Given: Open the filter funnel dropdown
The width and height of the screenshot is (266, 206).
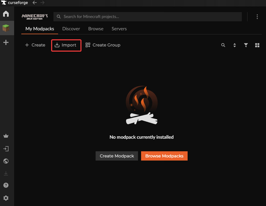Looking at the screenshot, I should pyautogui.click(x=246, y=45).
